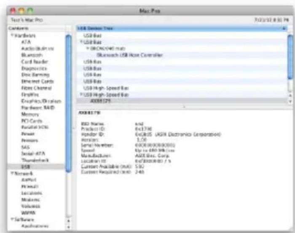Select Card Reader in the sidebar
295x233 pixels.
coord(35,62)
